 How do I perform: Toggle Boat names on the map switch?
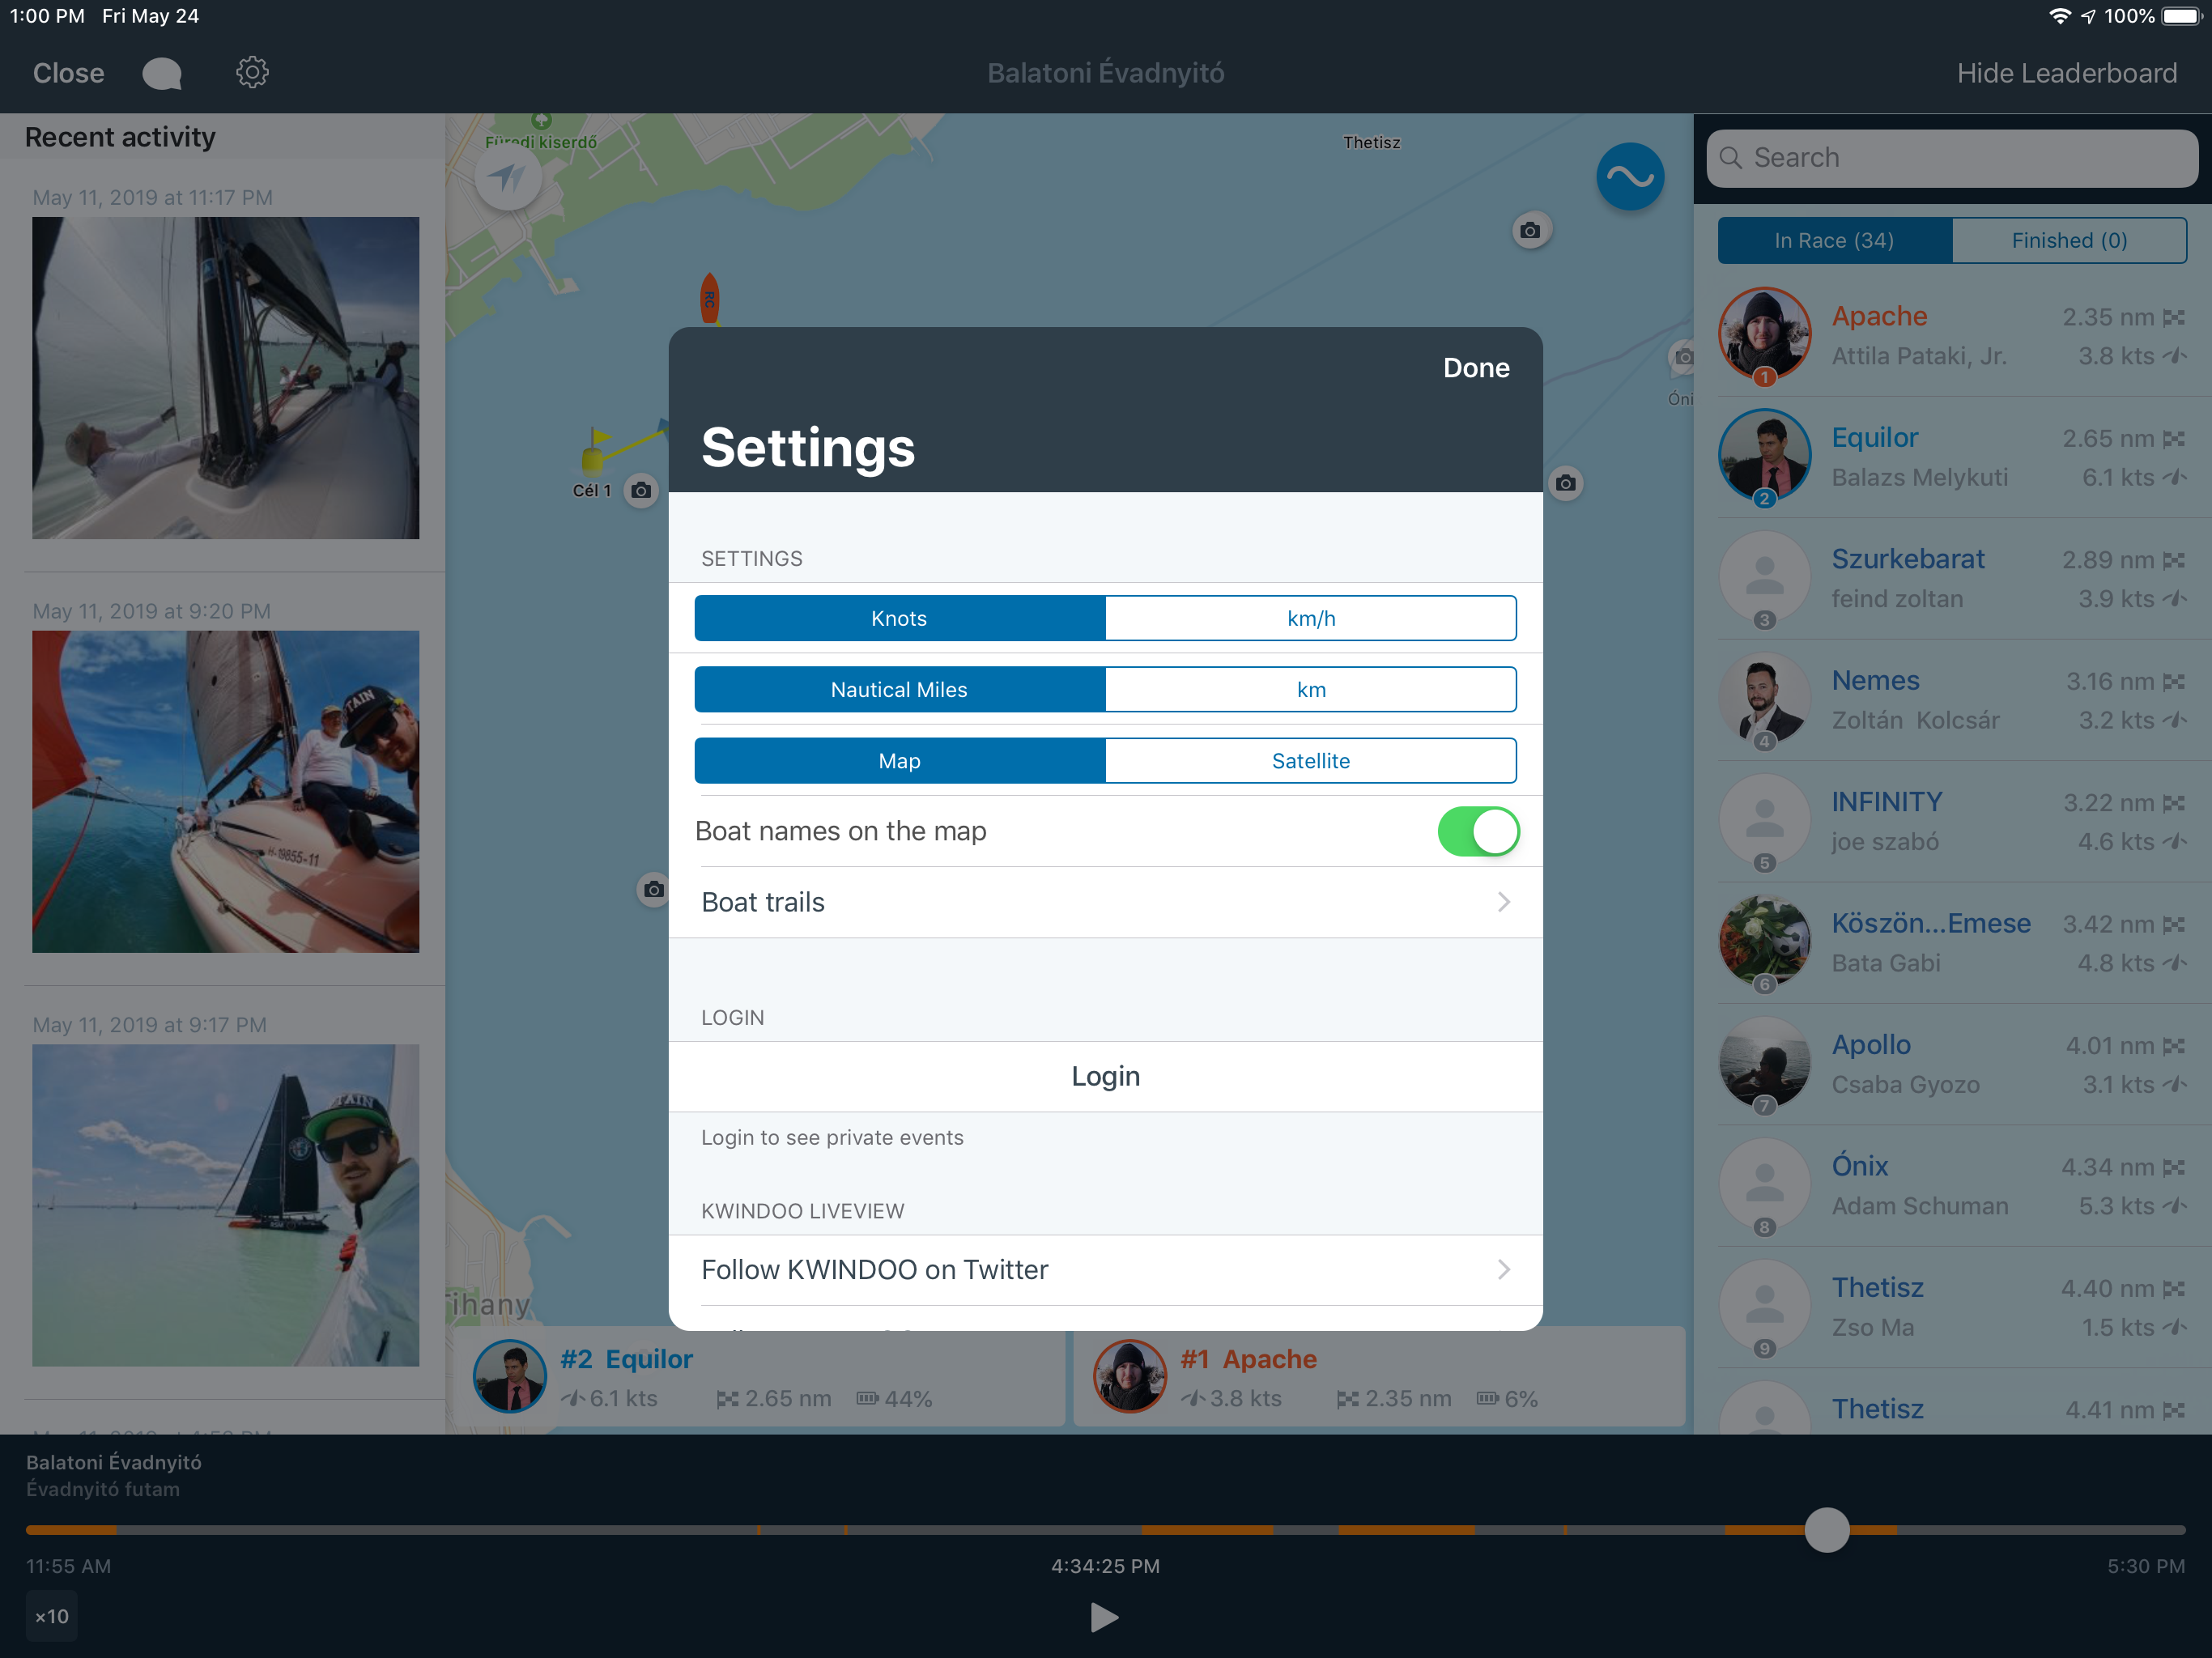1478,831
